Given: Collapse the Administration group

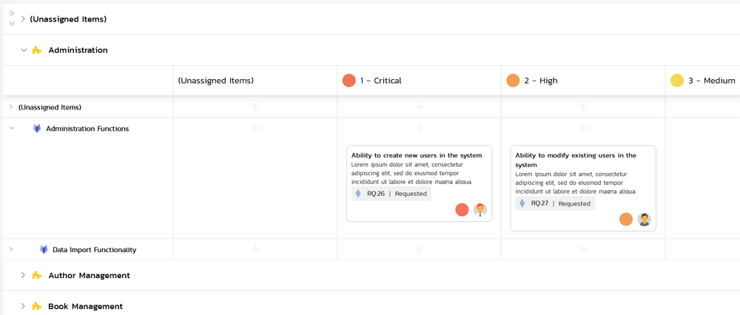Looking at the screenshot, I should point(24,50).
